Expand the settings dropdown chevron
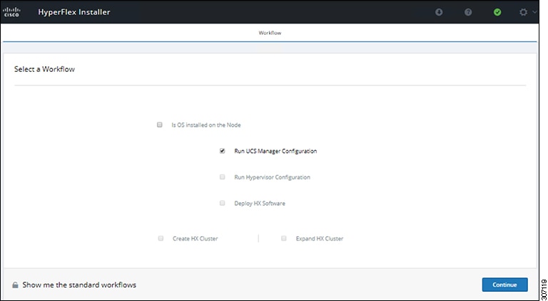548x301 pixels. (535, 12)
